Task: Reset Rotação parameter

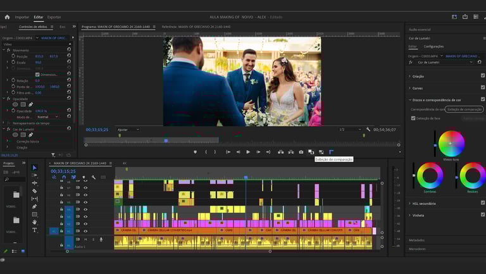Action: pos(69,80)
